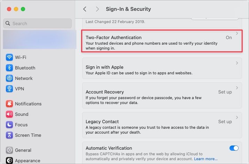The image size is (249, 164).
Task: Toggle the Automatic Verification switch
Action: click(234, 148)
